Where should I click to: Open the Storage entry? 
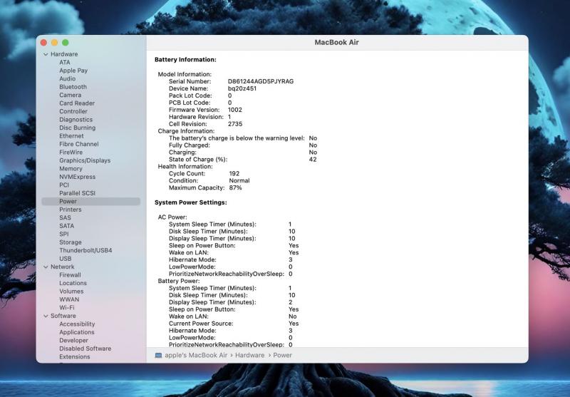point(71,242)
